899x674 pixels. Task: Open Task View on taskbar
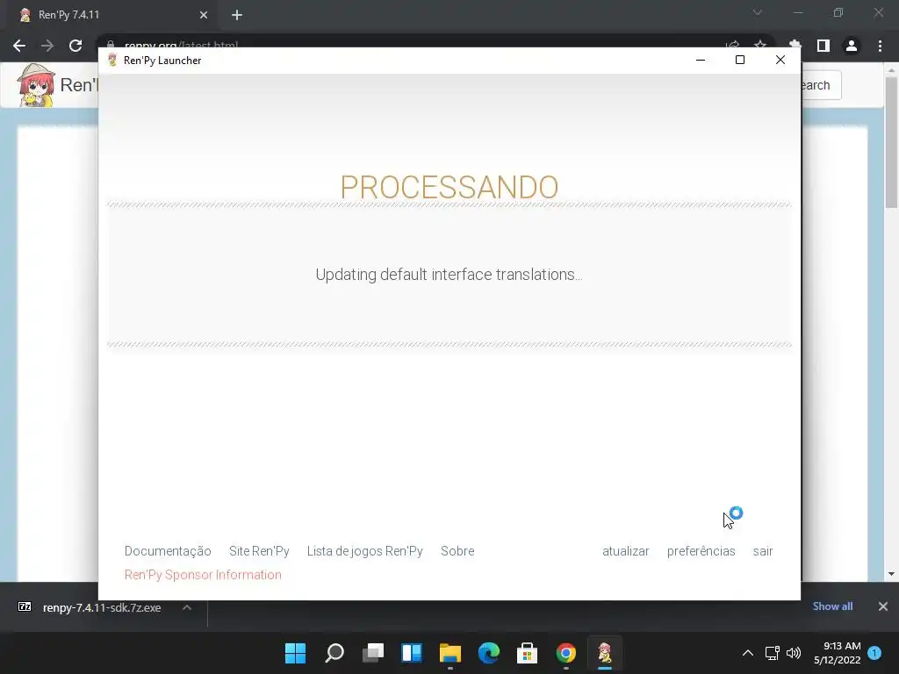point(373,653)
